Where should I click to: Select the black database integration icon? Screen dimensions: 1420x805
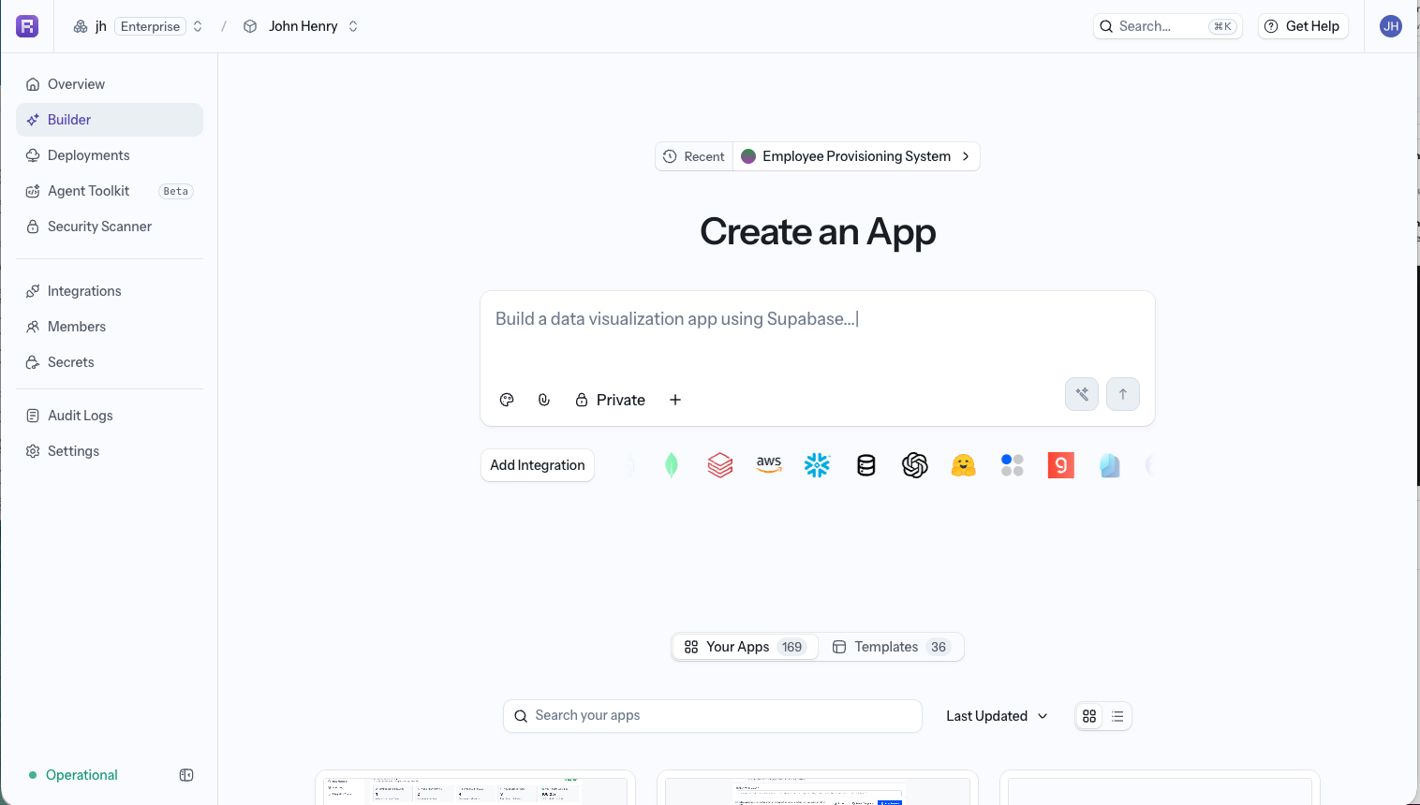point(866,465)
